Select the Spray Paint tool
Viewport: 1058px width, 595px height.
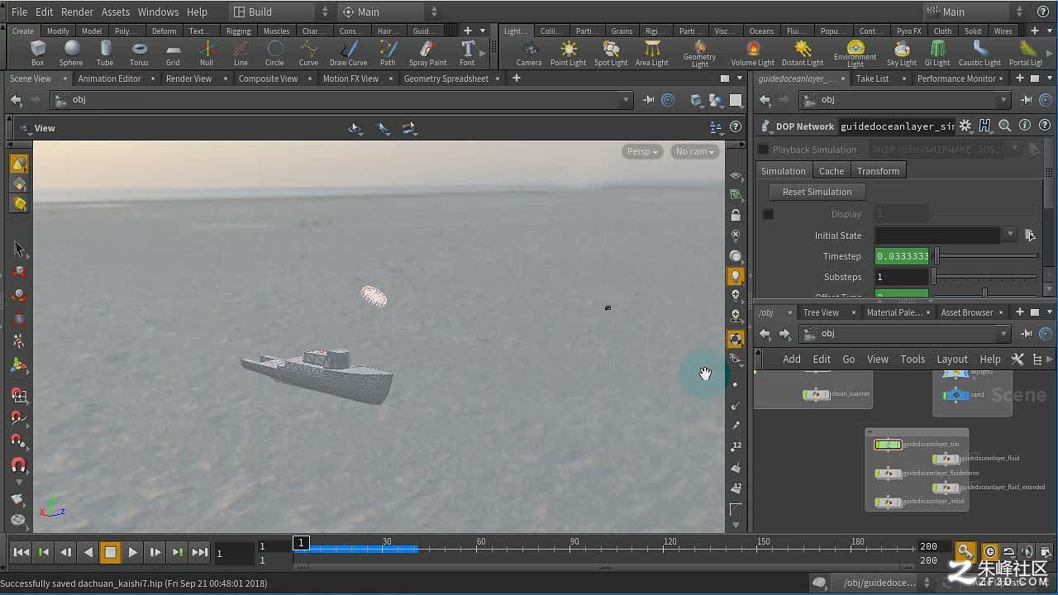[427, 53]
